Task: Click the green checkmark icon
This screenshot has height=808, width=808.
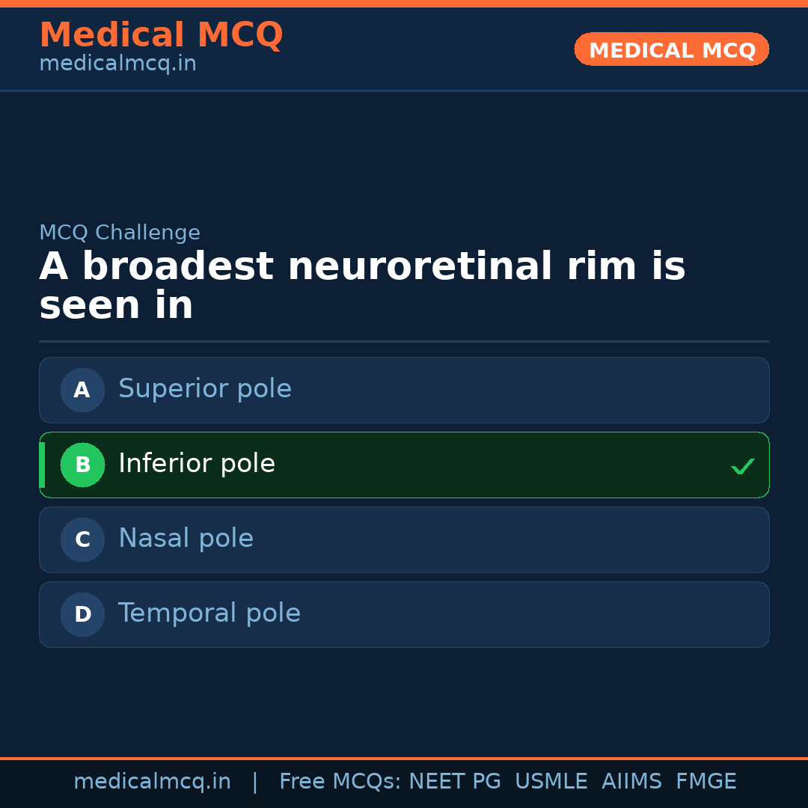Action: [742, 466]
